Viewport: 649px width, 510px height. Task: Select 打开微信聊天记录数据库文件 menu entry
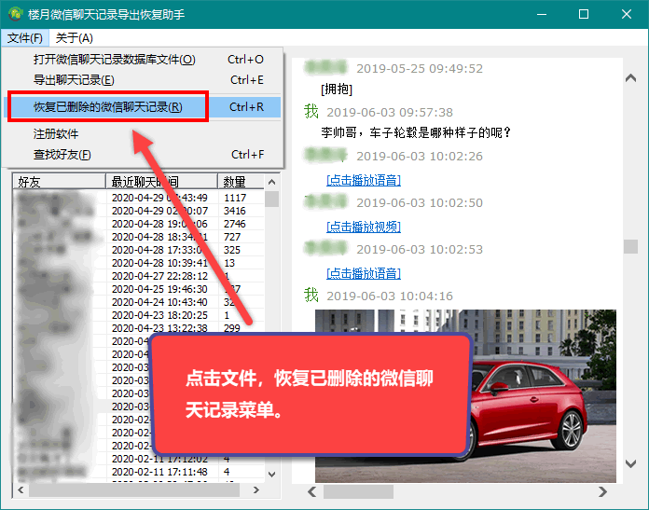tap(114, 60)
